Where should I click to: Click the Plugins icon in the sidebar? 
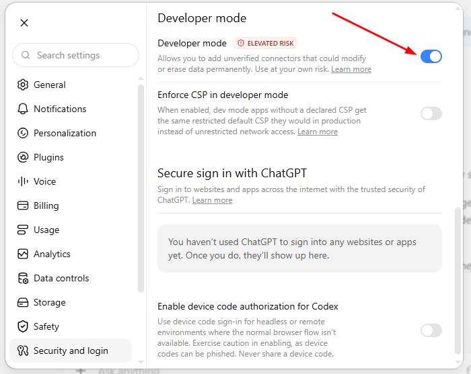pyautogui.click(x=23, y=157)
